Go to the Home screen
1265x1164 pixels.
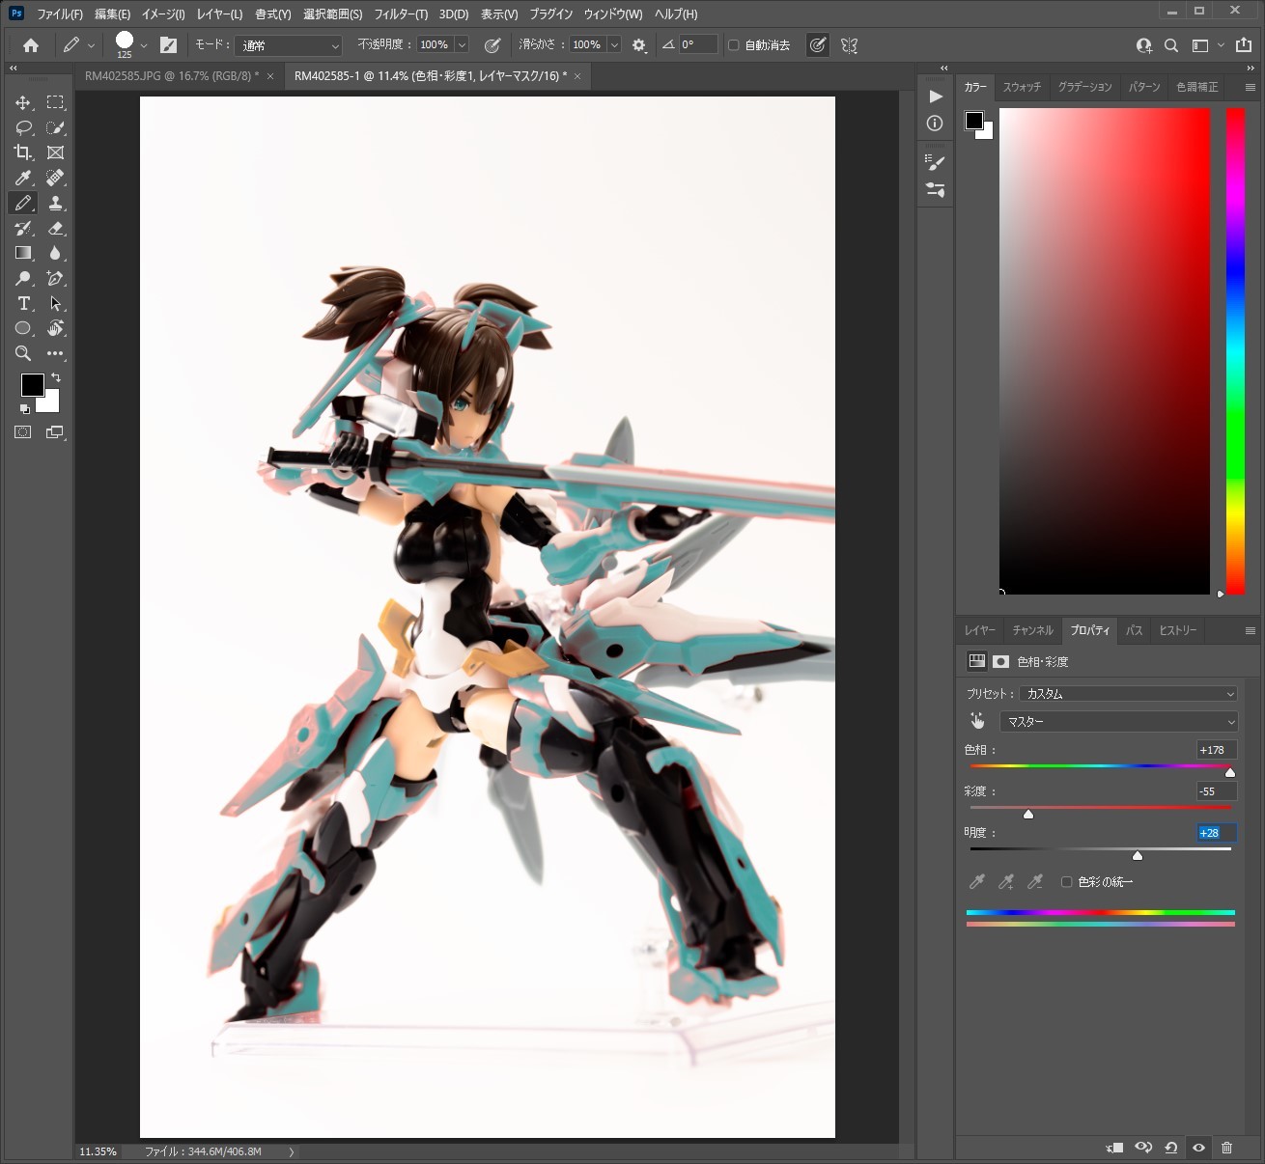pyautogui.click(x=31, y=45)
